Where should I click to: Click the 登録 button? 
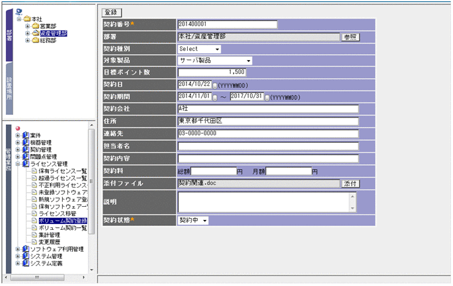(x=112, y=13)
